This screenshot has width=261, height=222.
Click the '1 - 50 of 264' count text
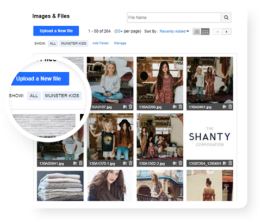(100, 31)
